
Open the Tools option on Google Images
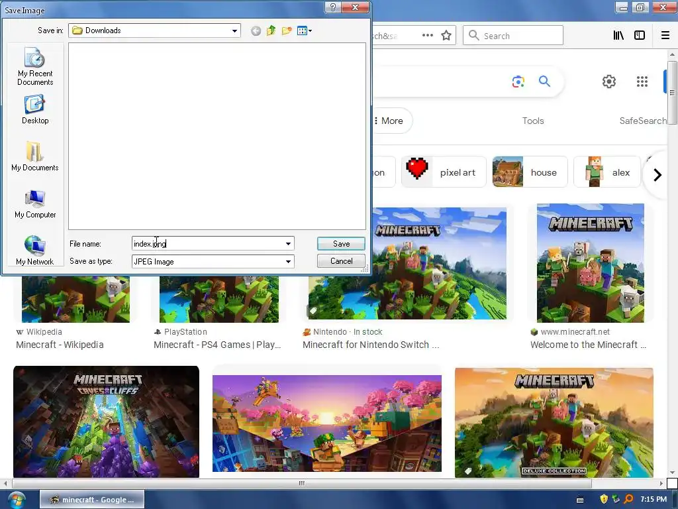533,121
